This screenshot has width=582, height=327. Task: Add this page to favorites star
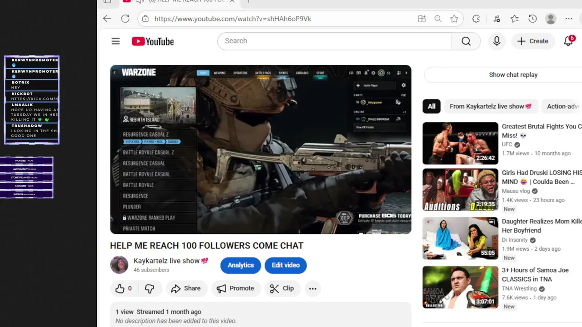click(454, 19)
